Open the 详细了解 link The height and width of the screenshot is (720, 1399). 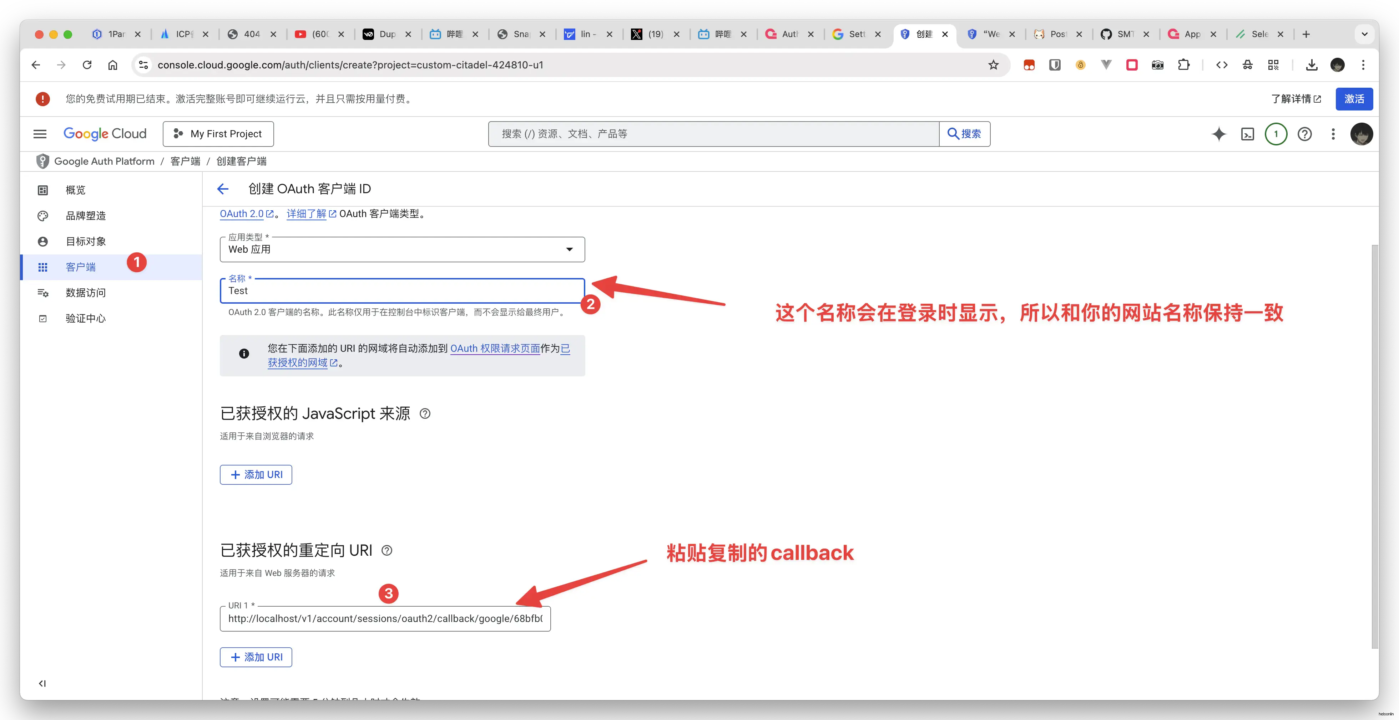point(311,214)
